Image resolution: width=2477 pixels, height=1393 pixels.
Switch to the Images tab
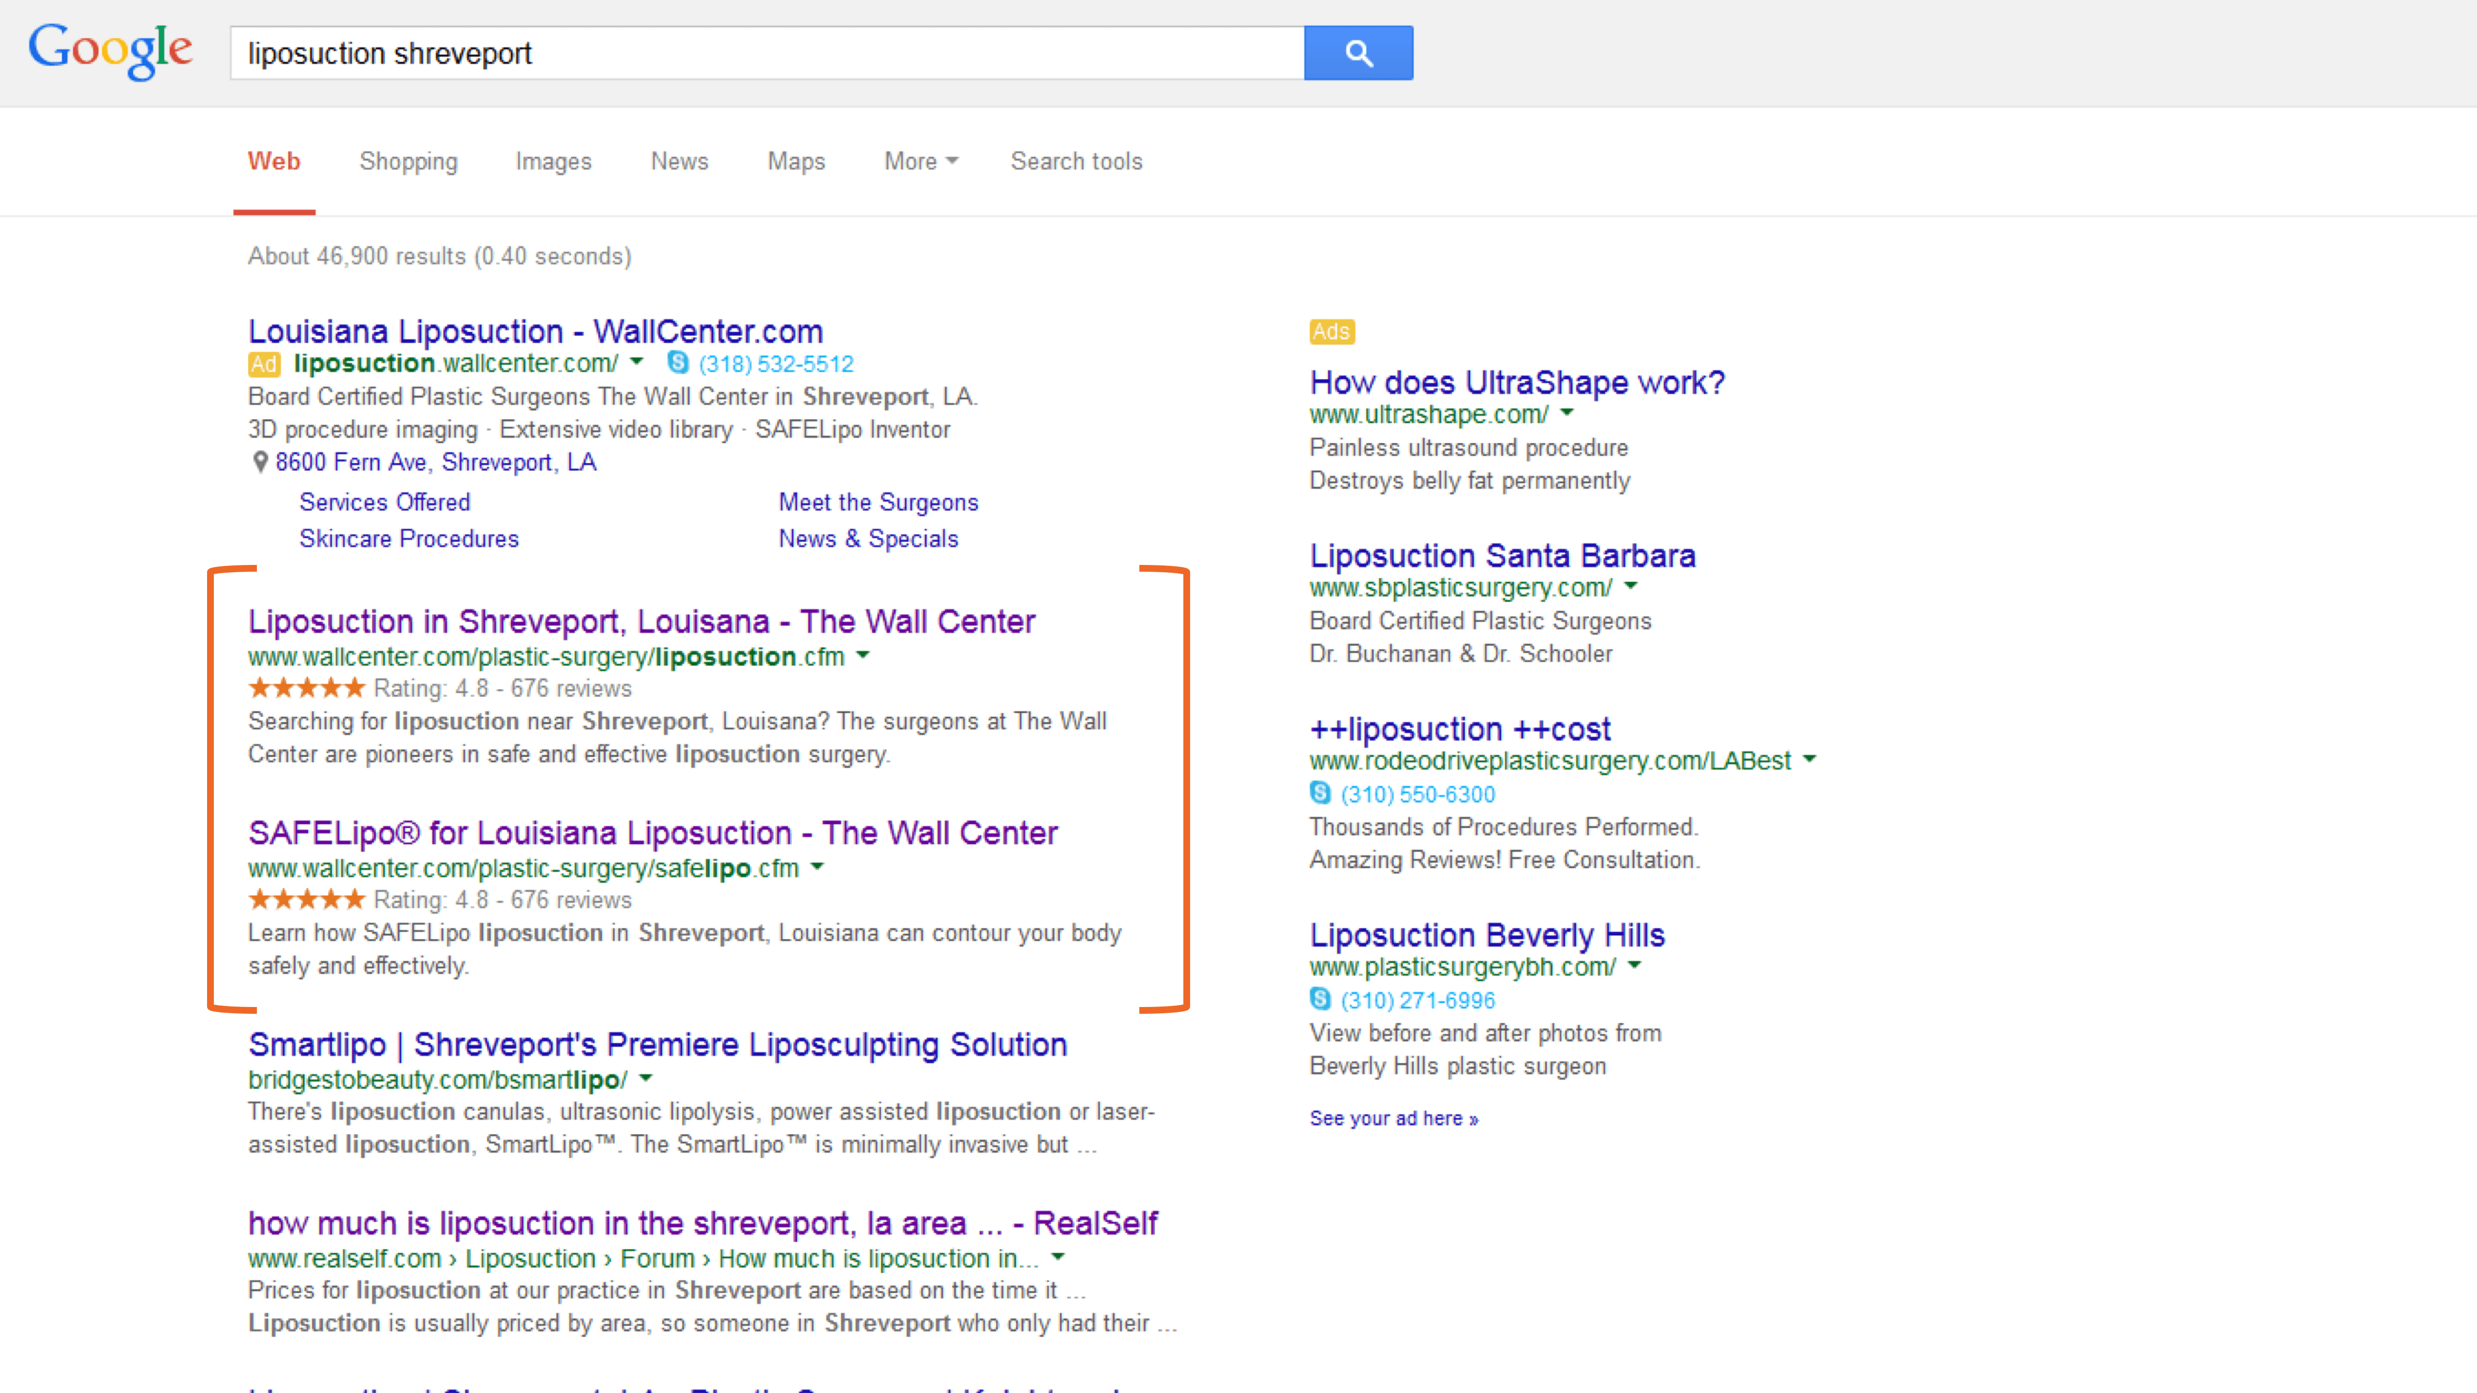553,162
